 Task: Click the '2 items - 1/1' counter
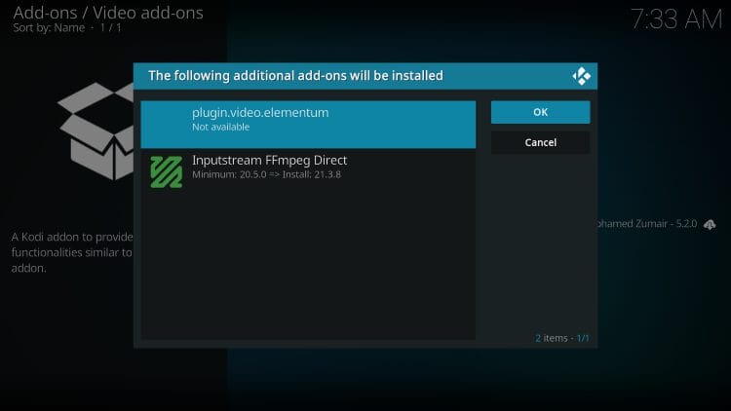(x=561, y=338)
